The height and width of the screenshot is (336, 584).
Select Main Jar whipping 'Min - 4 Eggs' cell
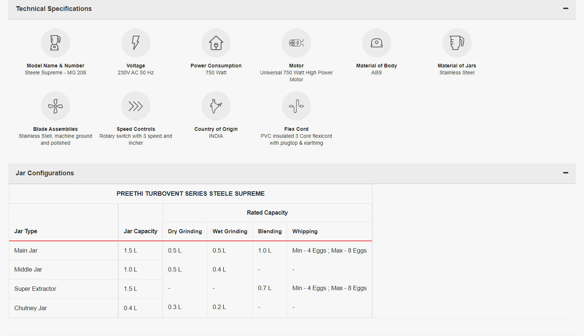(330, 250)
